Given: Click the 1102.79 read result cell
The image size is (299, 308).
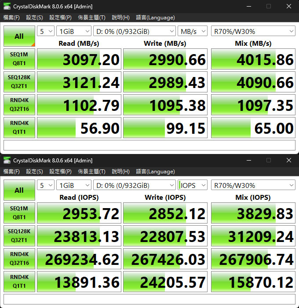Looking at the screenshot, I should [x=79, y=105].
